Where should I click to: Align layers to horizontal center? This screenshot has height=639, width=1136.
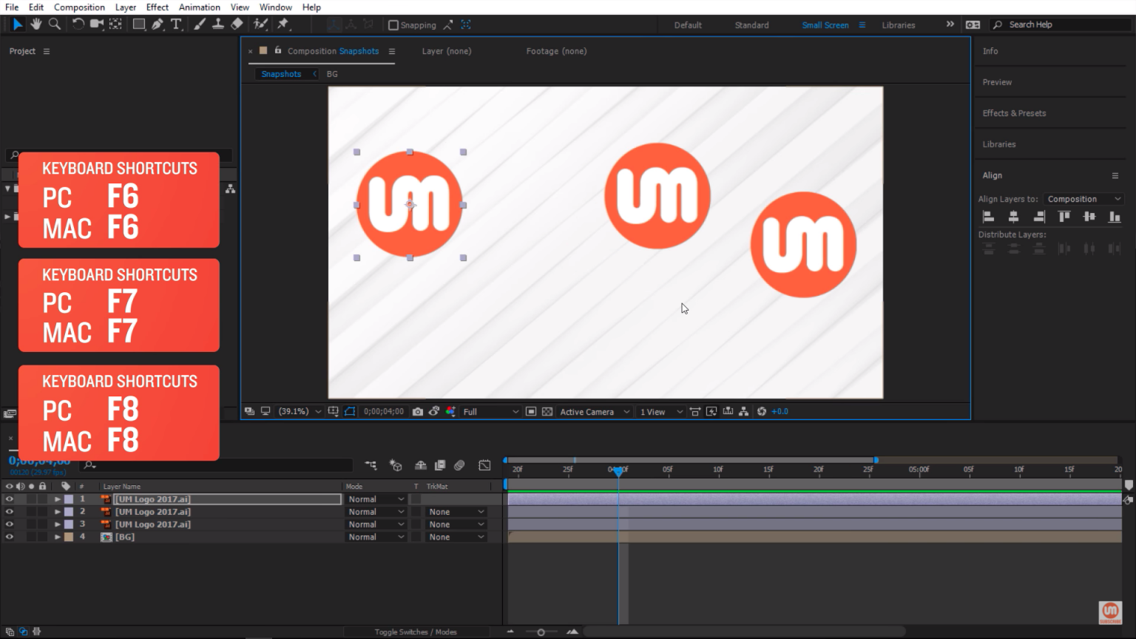(x=1013, y=217)
